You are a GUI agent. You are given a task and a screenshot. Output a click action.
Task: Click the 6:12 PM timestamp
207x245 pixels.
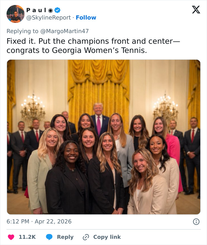coord(18,221)
